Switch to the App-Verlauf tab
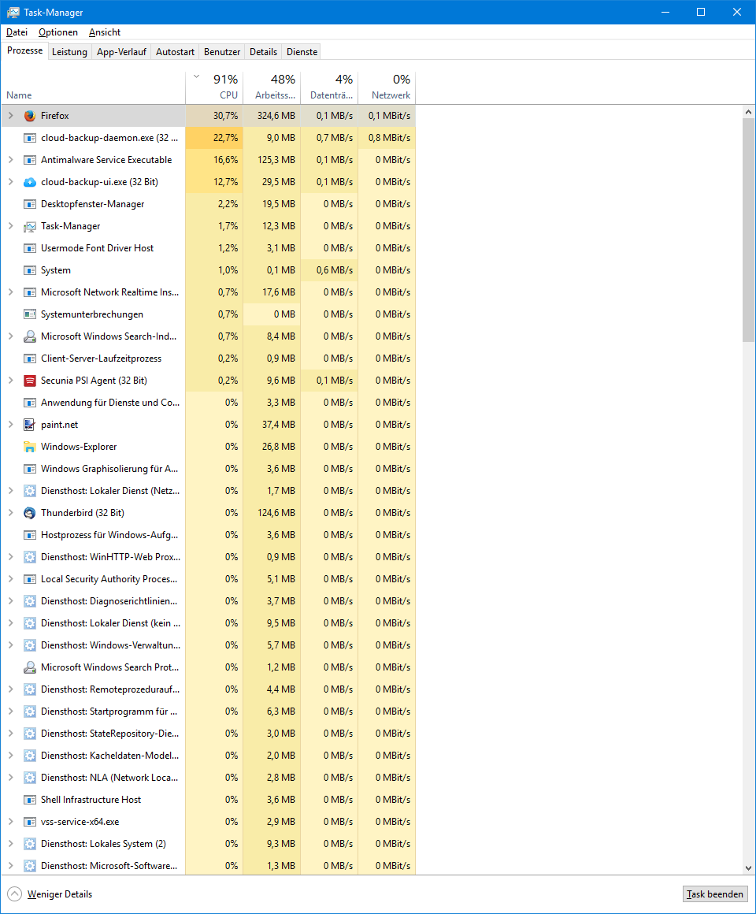The height and width of the screenshot is (914, 756). click(x=121, y=52)
